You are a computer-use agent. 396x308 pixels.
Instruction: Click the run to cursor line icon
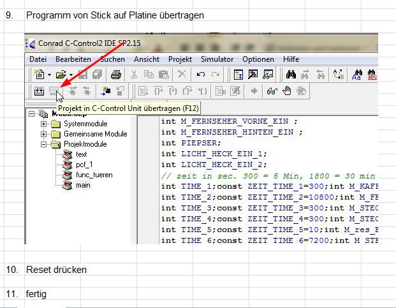click(143, 91)
